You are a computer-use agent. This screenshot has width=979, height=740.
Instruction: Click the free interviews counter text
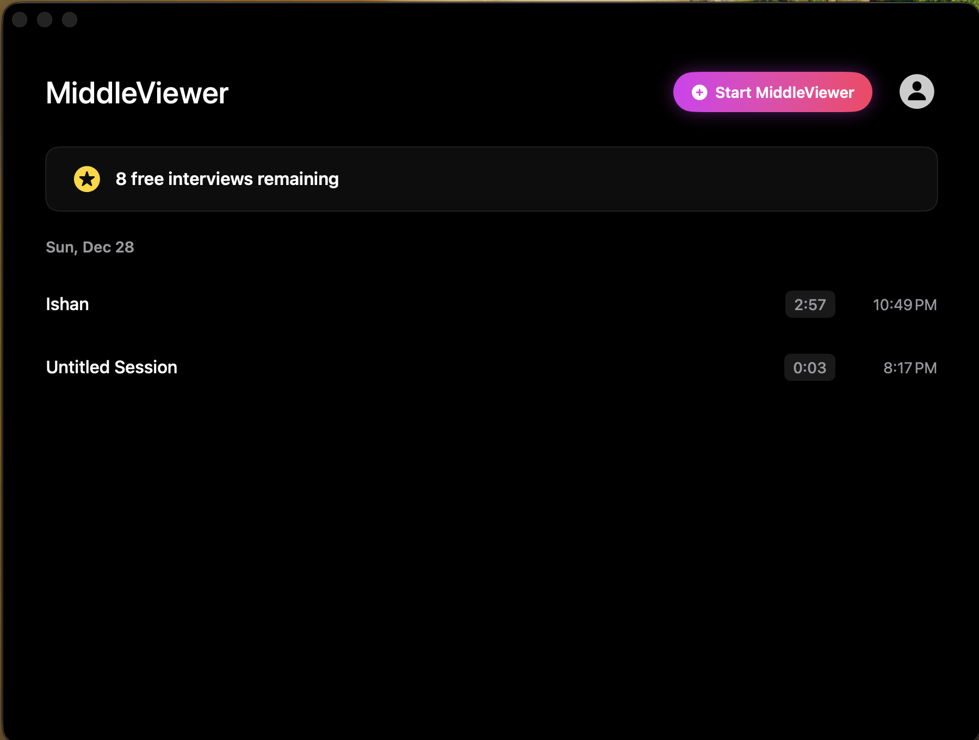pos(227,178)
